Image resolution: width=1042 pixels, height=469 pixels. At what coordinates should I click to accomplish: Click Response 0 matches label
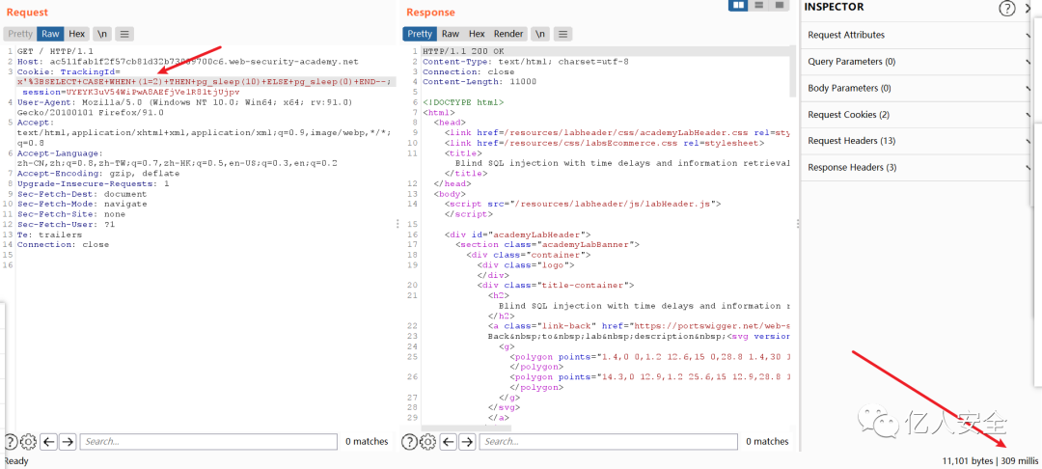tap(767, 441)
